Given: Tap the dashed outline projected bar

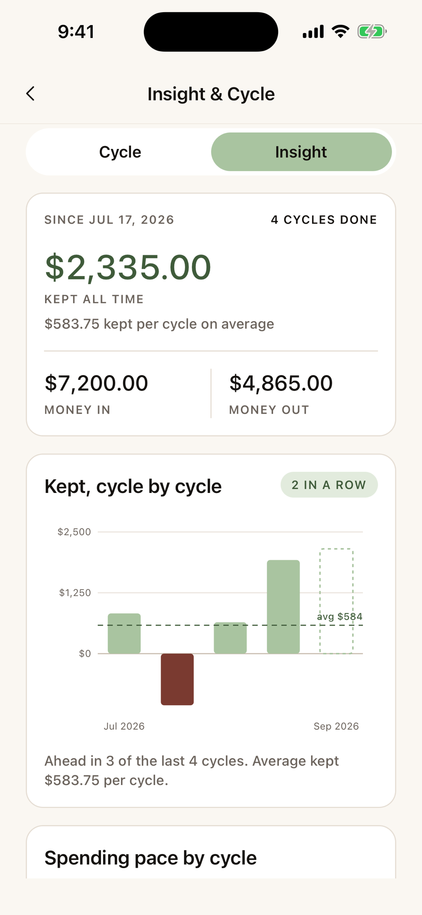Looking at the screenshot, I should pyautogui.click(x=336, y=601).
